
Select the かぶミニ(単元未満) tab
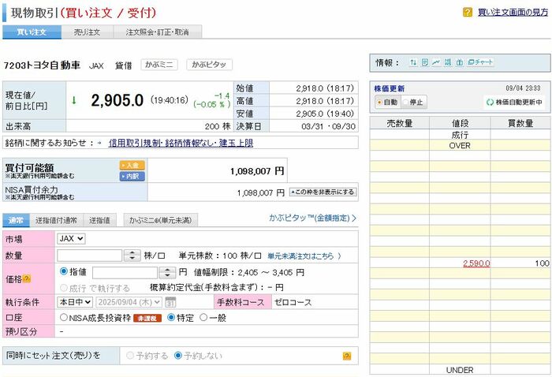pyautogui.click(x=161, y=220)
